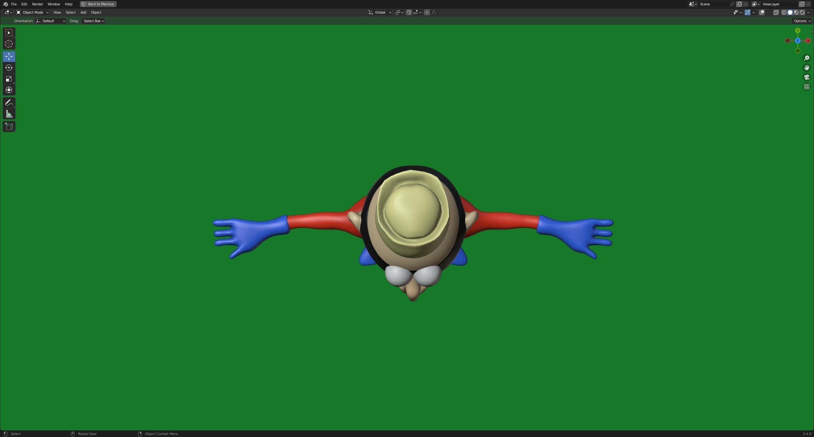Open the Edit menu
This screenshot has width=814, height=437.
[24, 4]
